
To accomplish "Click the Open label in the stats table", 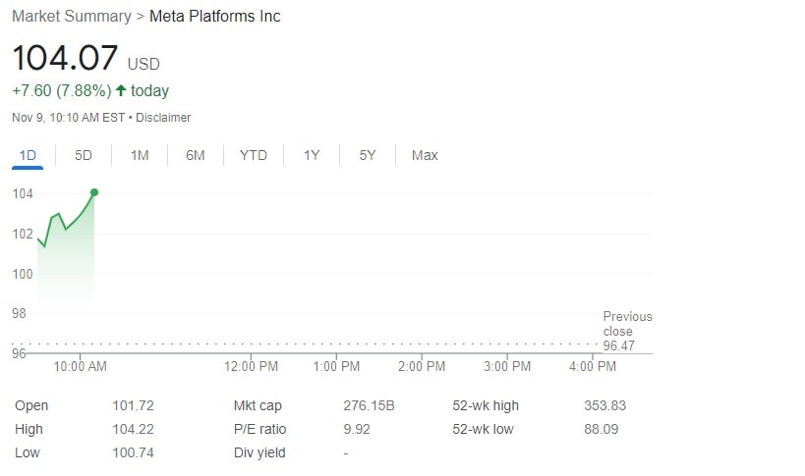I will click(x=31, y=405).
